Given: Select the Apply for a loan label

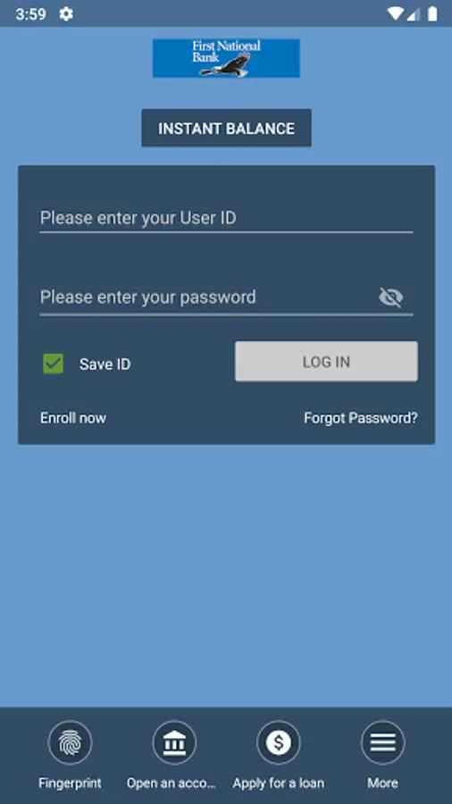Looking at the screenshot, I should (x=279, y=783).
